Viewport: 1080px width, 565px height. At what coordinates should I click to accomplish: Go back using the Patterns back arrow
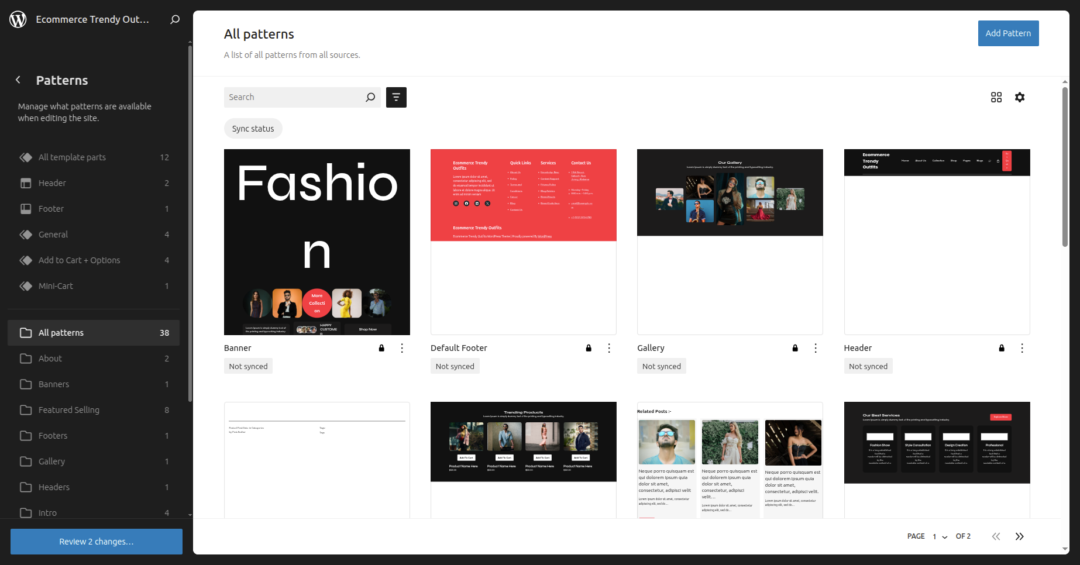pyautogui.click(x=18, y=80)
